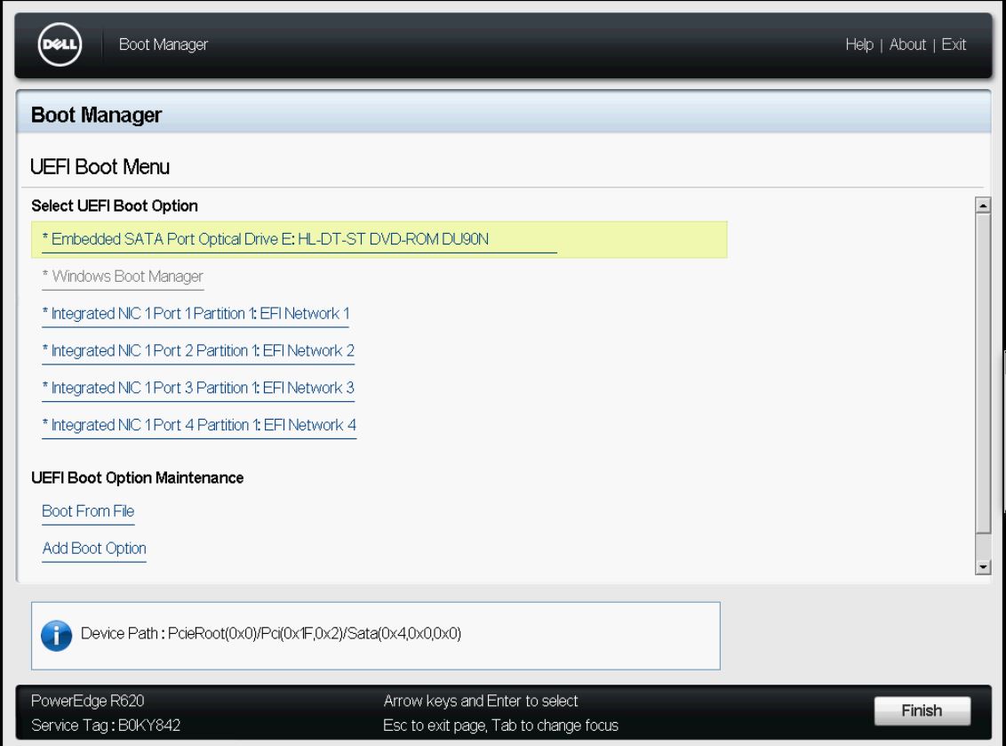
Task: Open Boot From File maintenance option
Action: coord(88,511)
